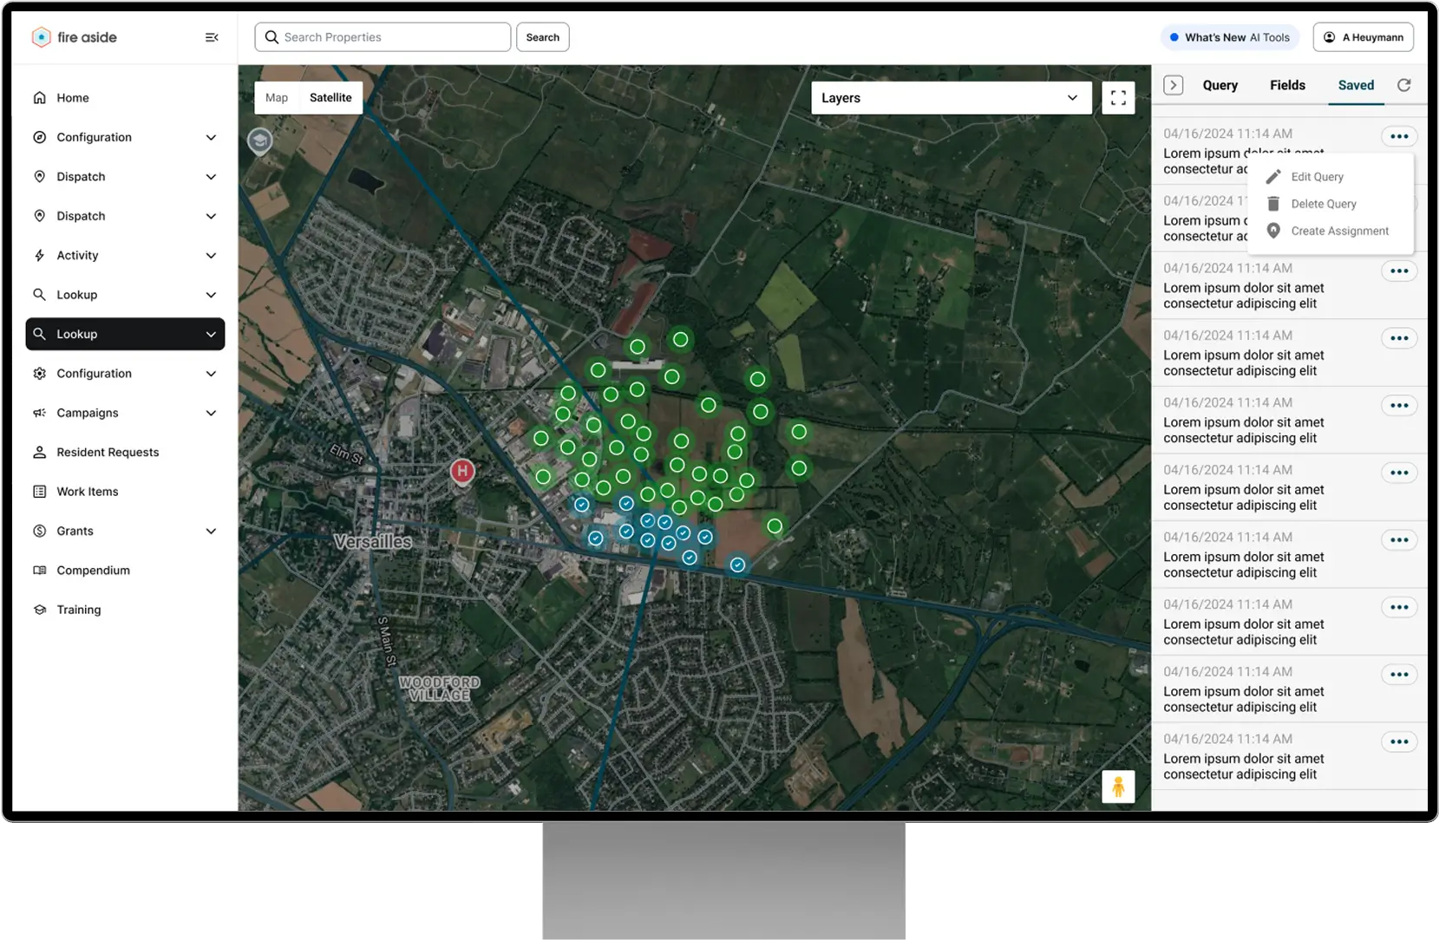The image size is (1439, 940).
Task: Open What's New AI Tools
Action: pyautogui.click(x=1229, y=37)
